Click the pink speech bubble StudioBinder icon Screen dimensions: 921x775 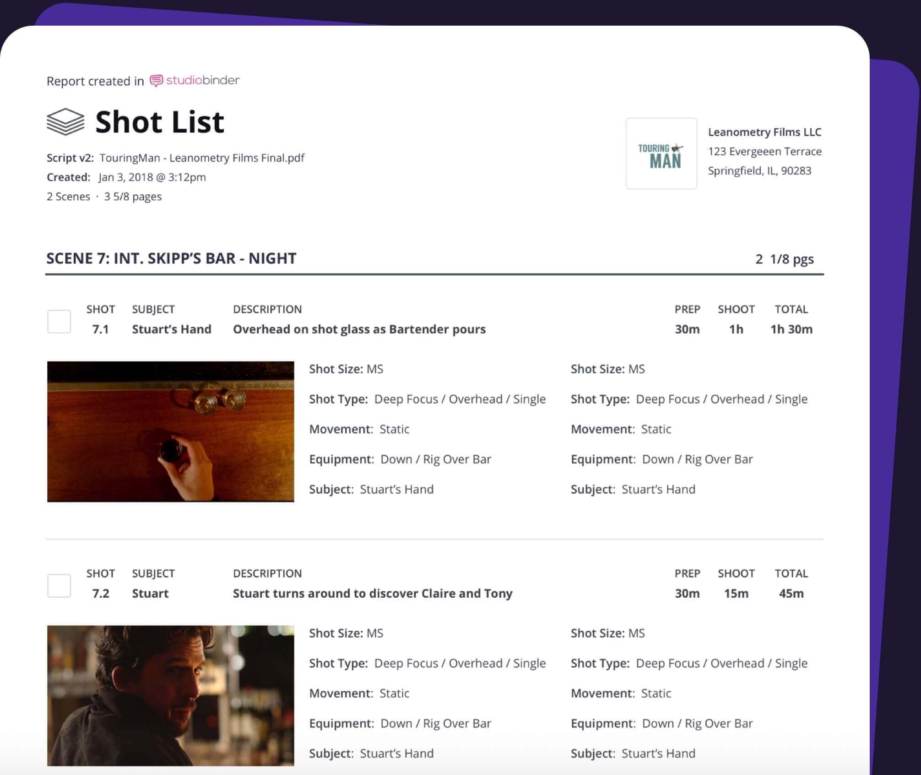157,81
